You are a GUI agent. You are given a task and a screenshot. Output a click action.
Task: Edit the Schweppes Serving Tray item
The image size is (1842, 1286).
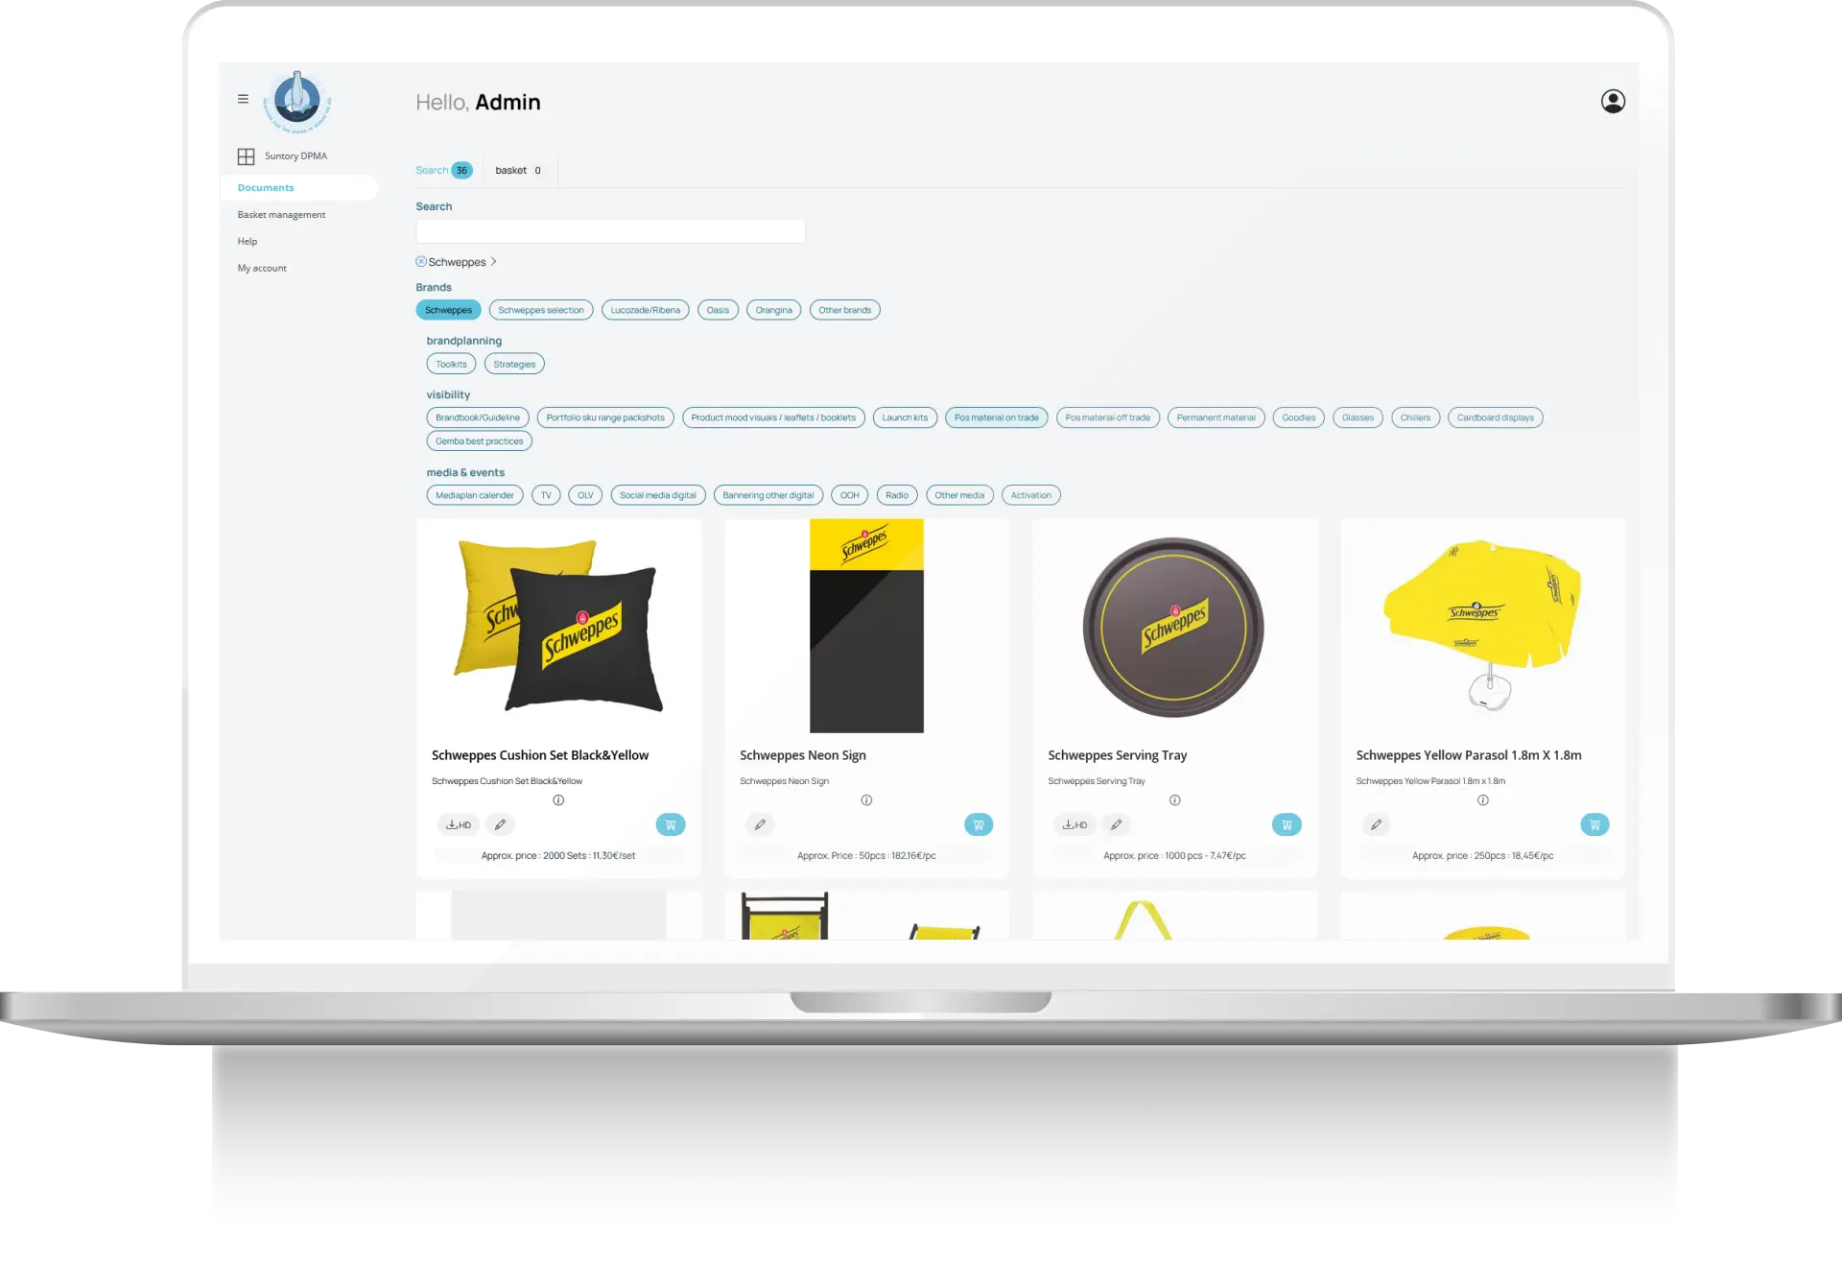tap(1116, 824)
